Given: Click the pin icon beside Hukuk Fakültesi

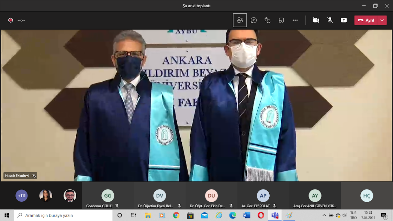Looking at the screenshot, I should [34, 176].
